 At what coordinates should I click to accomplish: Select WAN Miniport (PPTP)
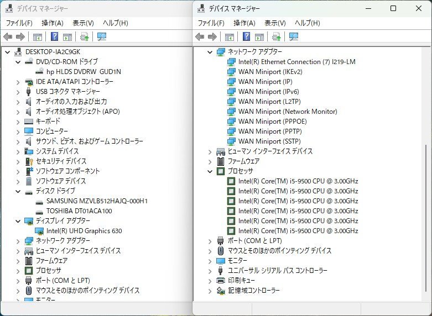270,131
